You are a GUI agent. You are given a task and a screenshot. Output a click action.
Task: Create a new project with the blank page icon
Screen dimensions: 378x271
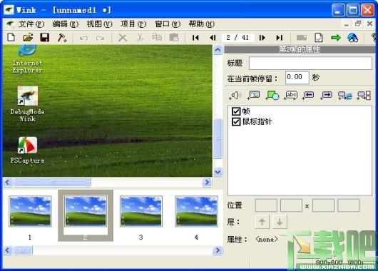click(x=11, y=38)
